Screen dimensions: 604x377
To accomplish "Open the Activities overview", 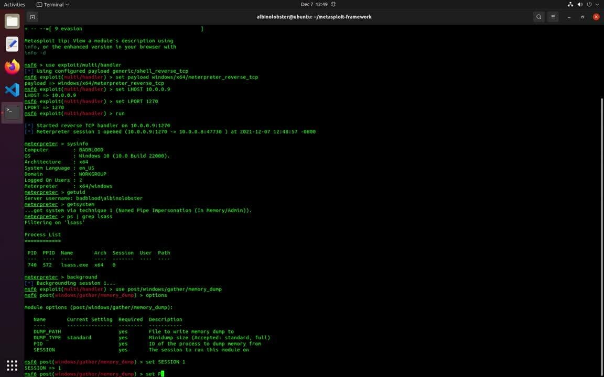I will coord(15,5).
